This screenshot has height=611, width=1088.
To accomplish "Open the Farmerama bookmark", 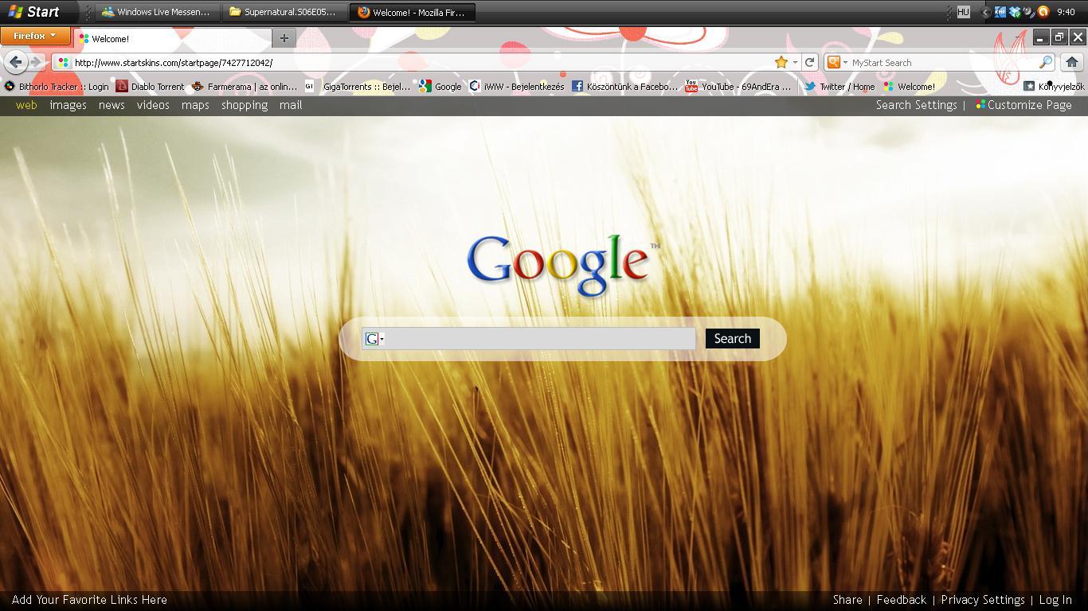I will pyautogui.click(x=245, y=86).
